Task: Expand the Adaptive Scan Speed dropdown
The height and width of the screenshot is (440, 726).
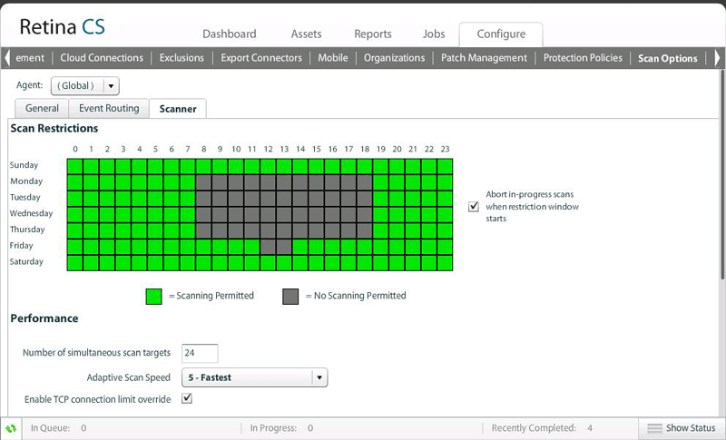Action: click(x=319, y=377)
